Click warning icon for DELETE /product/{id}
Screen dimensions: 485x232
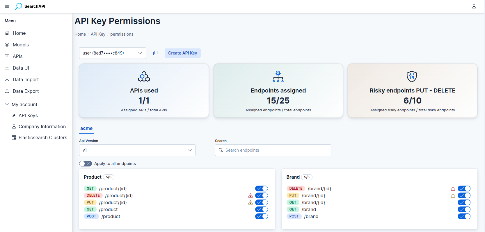251,195
